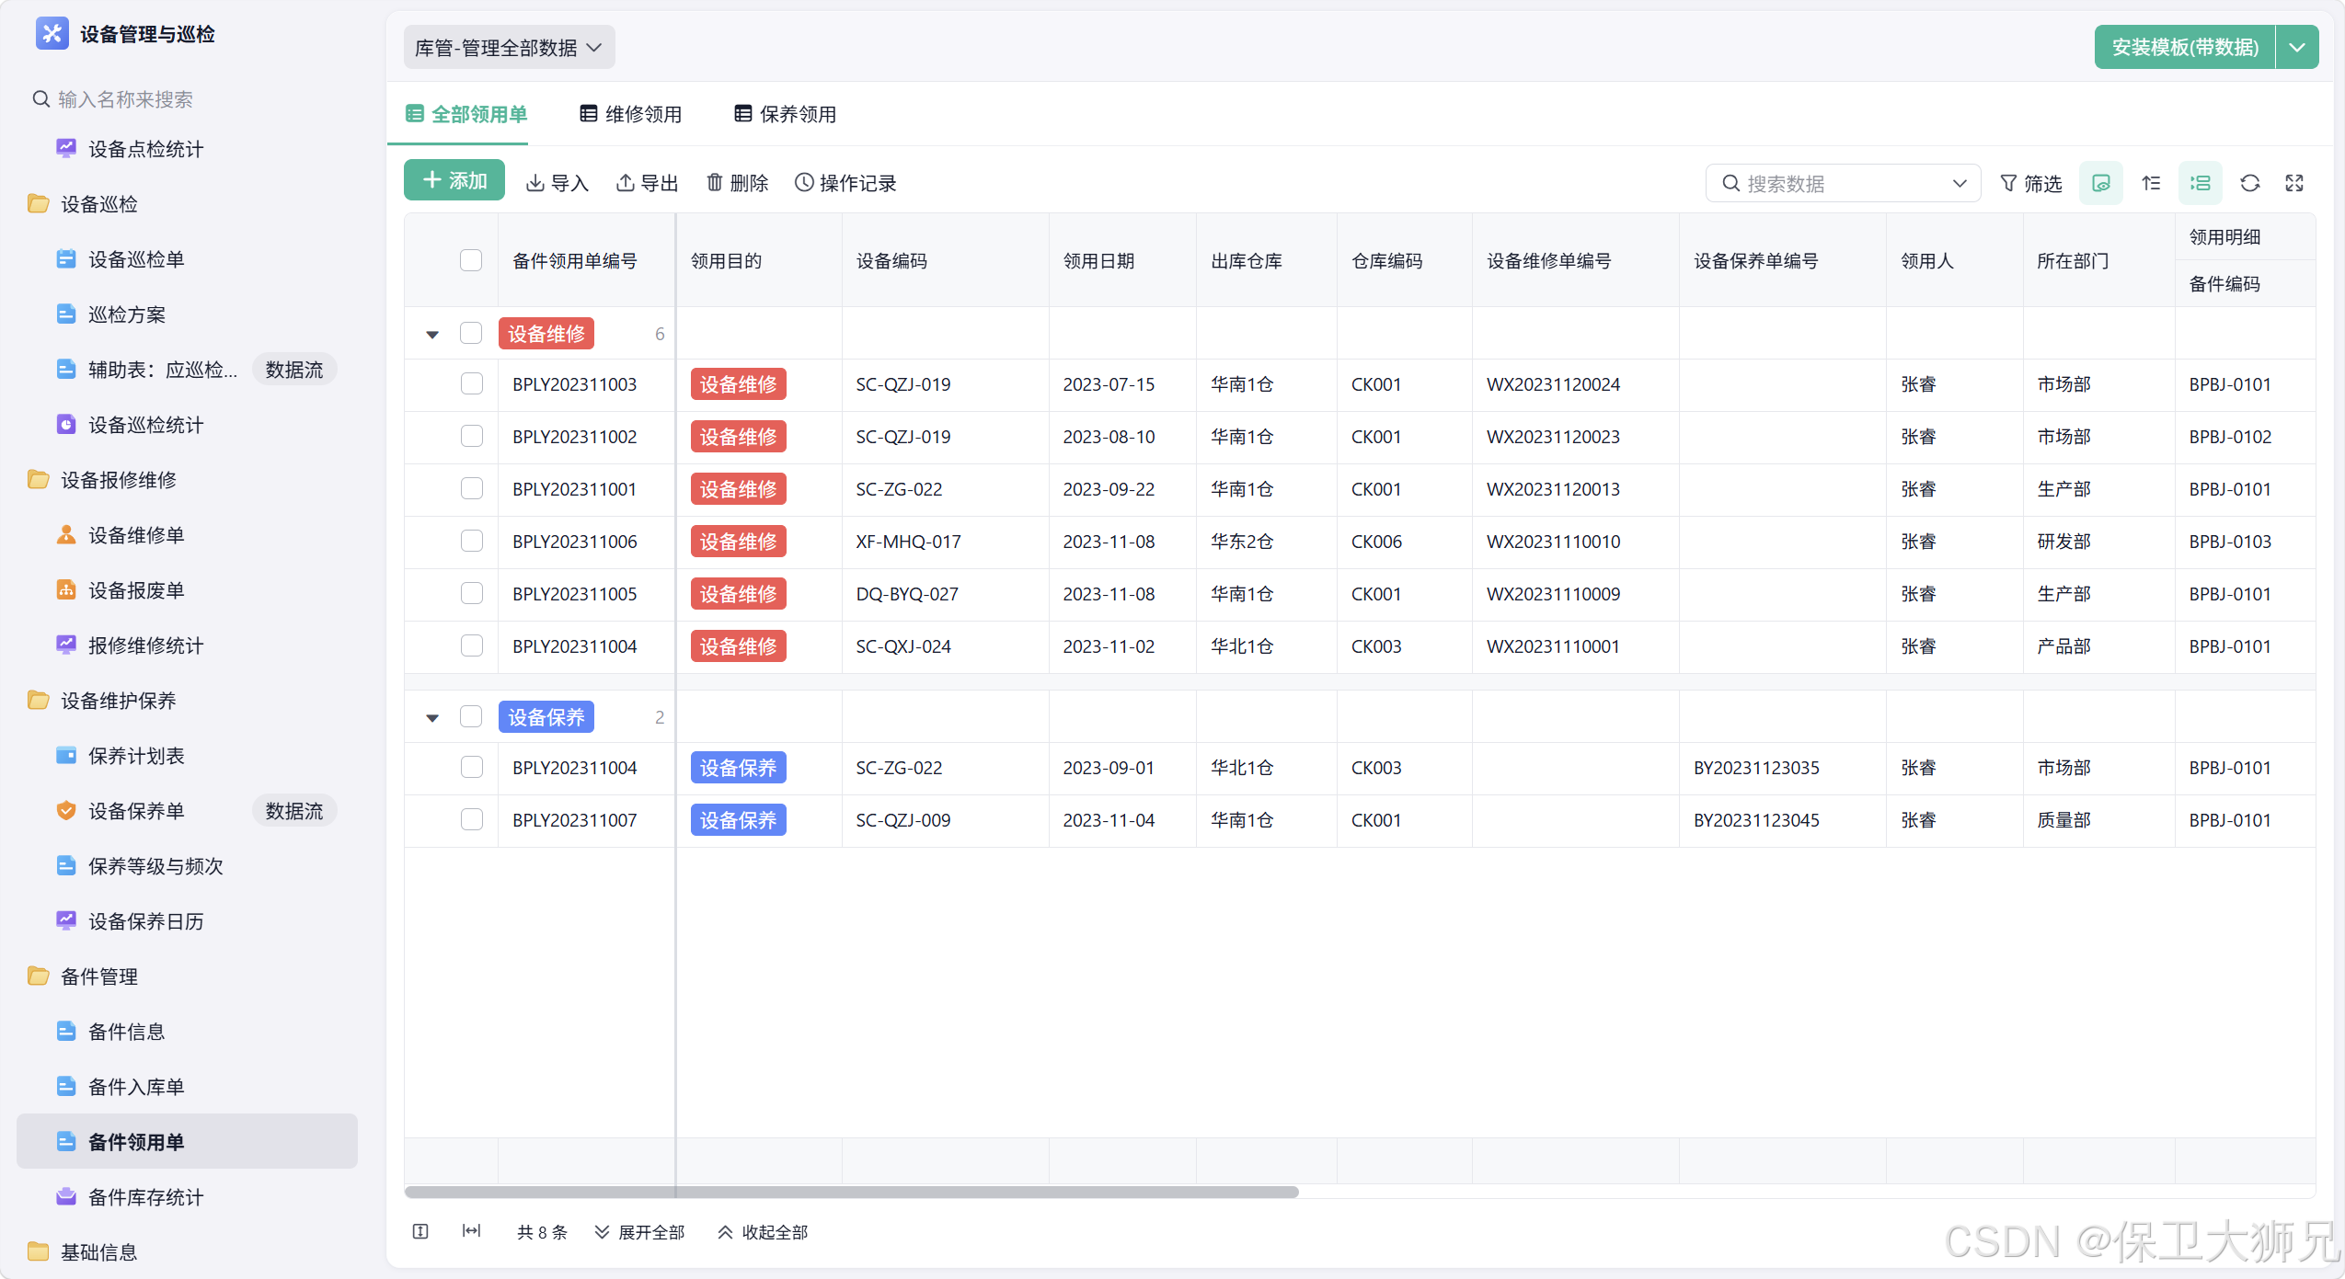Click 收起全部 to collapse all groups
Viewport: 2345px width, 1279px height.
point(763,1232)
